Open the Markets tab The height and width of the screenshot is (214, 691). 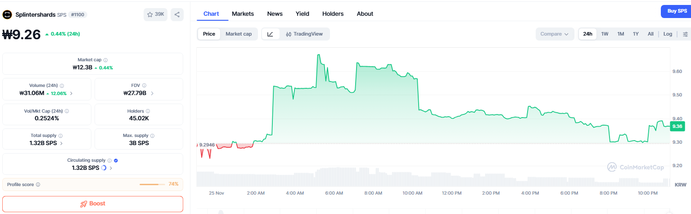click(x=243, y=14)
